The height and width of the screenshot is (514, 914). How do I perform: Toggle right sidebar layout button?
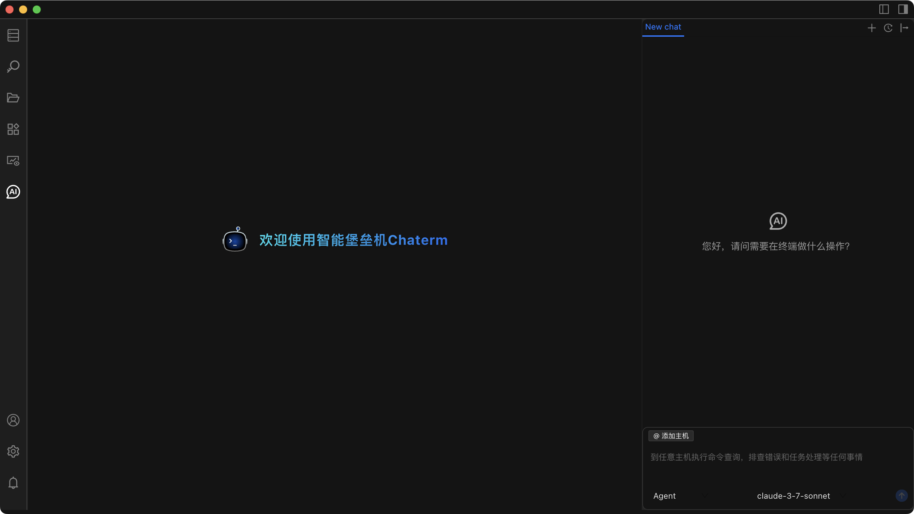tap(903, 9)
